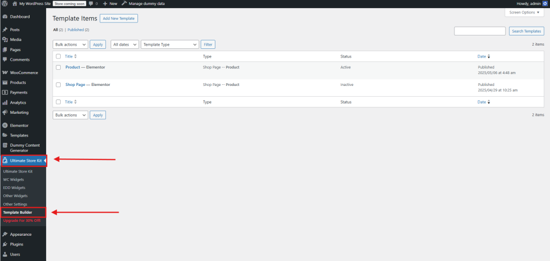Click the Active status of Product row
The height and width of the screenshot is (261, 550).
(345, 67)
